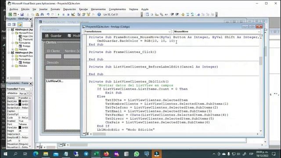
Task: Close the Proyecto explorer panel
Action: pyautogui.click(x=31, y=19)
